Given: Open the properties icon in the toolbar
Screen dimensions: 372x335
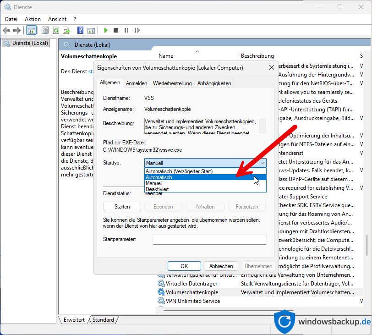Looking at the screenshot, I should (44, 30).
